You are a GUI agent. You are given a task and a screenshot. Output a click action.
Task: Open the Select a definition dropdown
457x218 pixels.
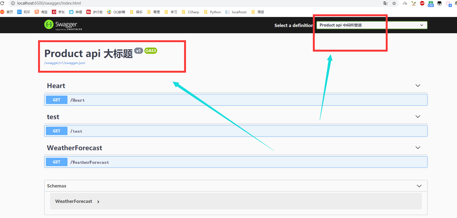(372, 25)
